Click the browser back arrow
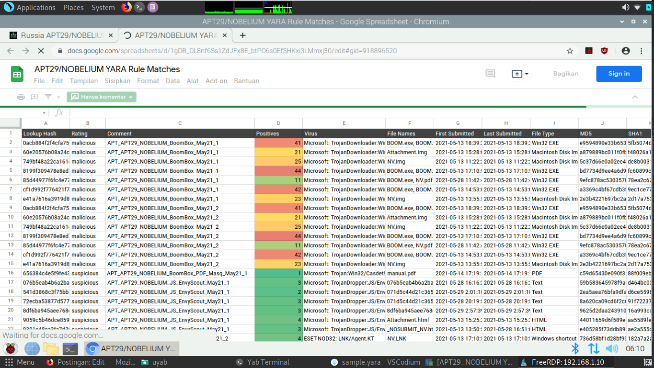Image resolution: width=654 pixels, height=368 pixels. pos(11,51)
